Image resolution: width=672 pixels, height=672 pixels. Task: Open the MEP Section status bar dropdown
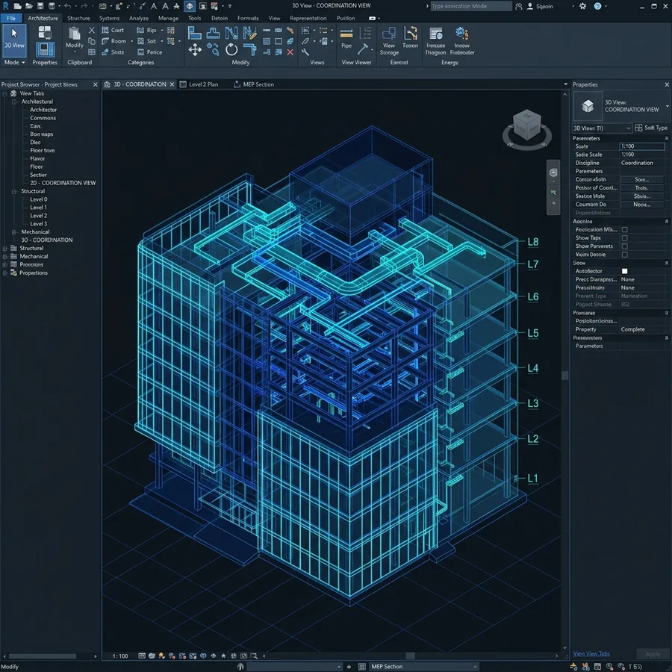click(x=423, y=667)
